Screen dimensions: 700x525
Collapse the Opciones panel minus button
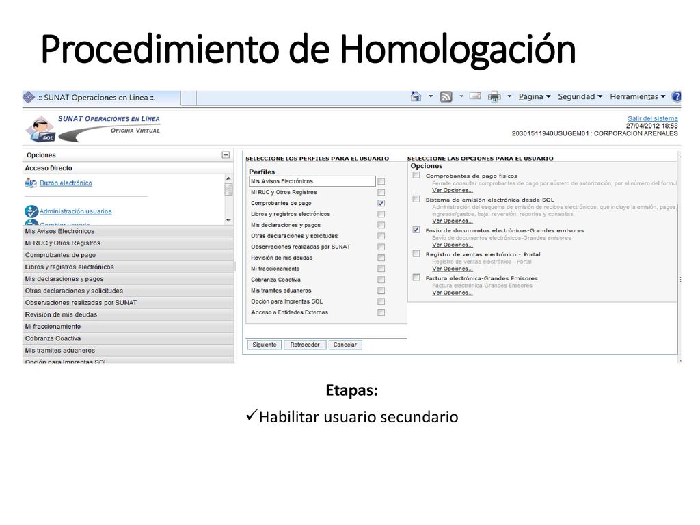[x=226, y=155]
